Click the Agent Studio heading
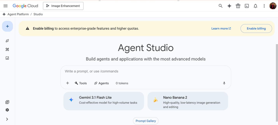Image resolution: width=278 pixels, height=125 pixels. tap(146, 48)
